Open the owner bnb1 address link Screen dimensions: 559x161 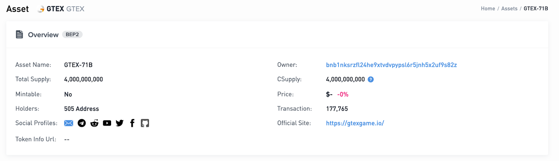pos(391,65)
